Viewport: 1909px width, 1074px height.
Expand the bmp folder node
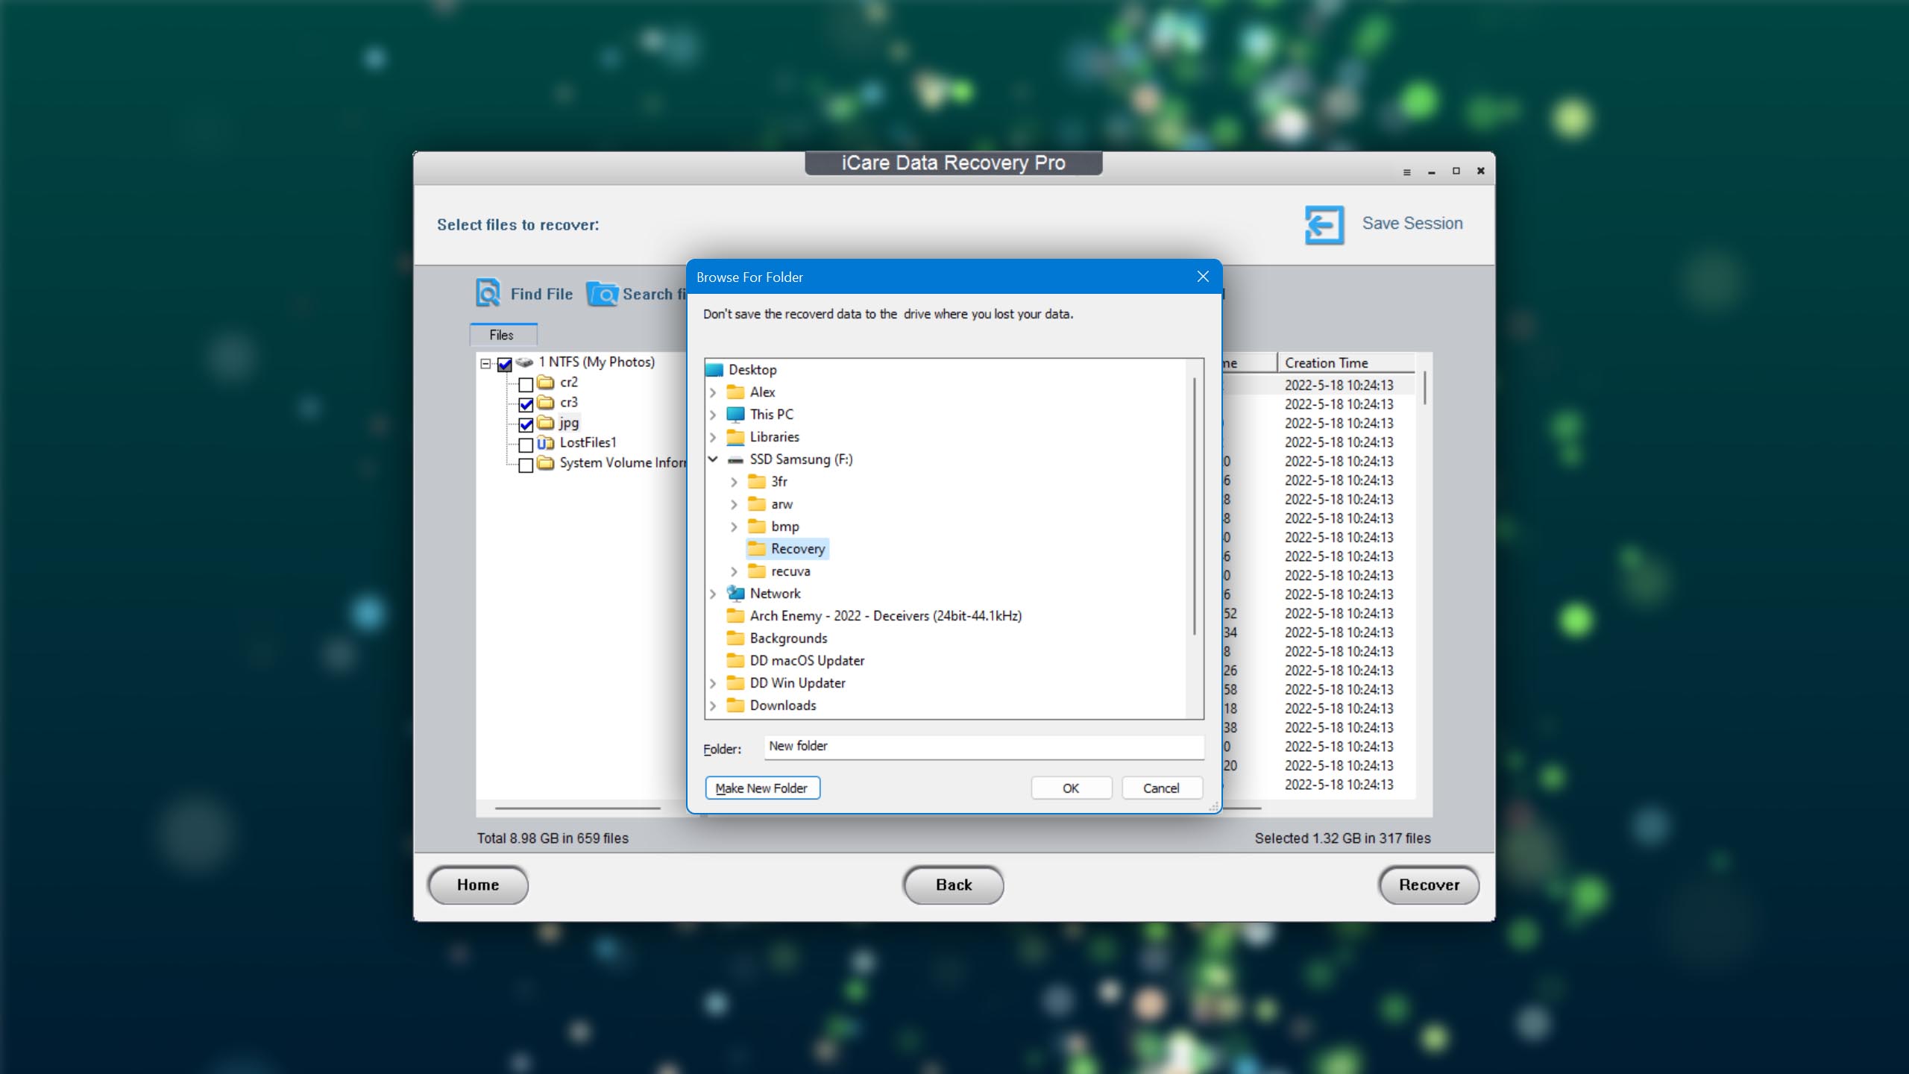coord(735,527)
